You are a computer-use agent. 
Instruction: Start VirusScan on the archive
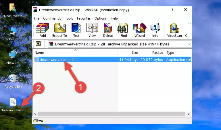pos(174,30)
